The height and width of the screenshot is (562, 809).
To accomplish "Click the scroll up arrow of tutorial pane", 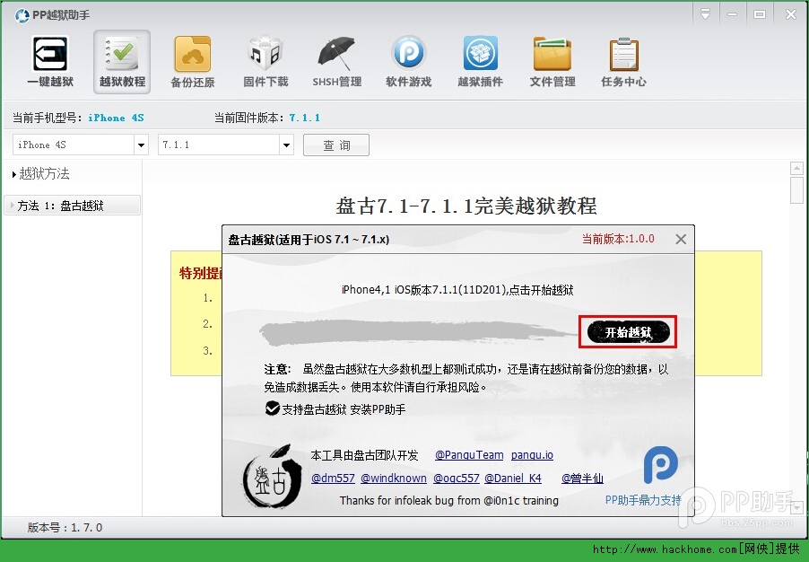I will coord(796,169).
